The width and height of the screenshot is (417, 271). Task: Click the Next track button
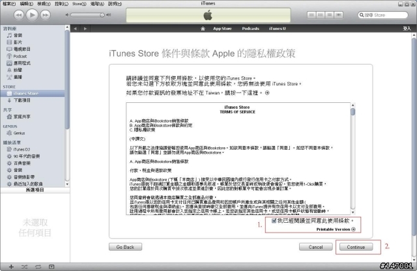[x=46, y=15]
